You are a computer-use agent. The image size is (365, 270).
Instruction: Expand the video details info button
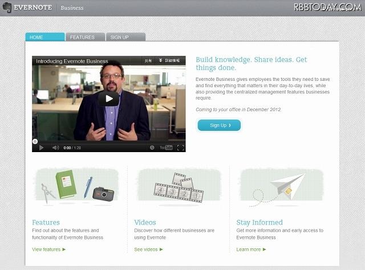169,61
